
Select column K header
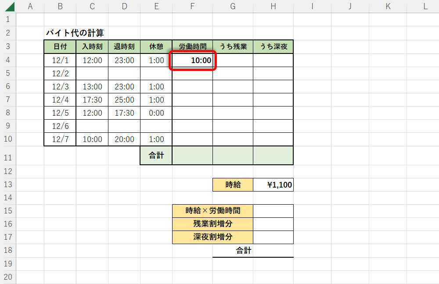[x=388, y=6]
